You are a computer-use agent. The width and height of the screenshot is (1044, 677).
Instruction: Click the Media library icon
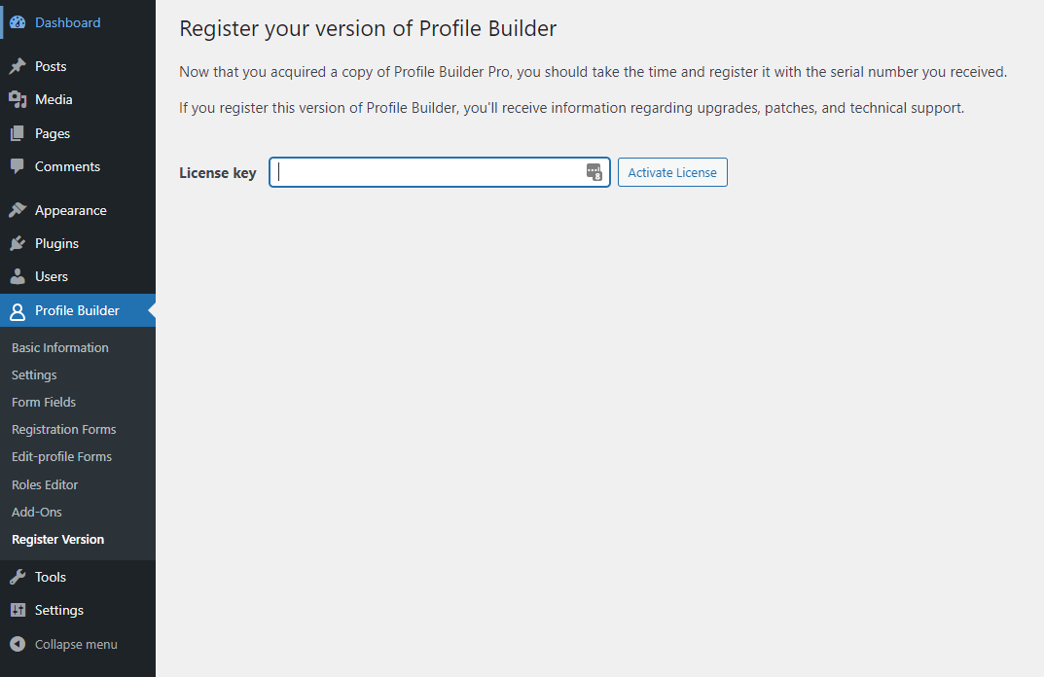pyautogui.click(x=18, y=99)
